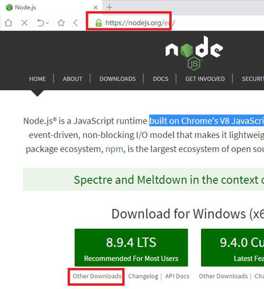Open the SECURITY navigation item

(253, 79)
